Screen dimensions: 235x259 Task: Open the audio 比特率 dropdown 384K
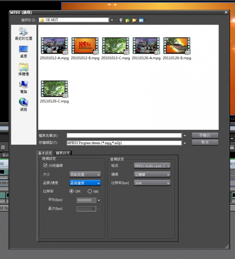(x=152, y=183)
